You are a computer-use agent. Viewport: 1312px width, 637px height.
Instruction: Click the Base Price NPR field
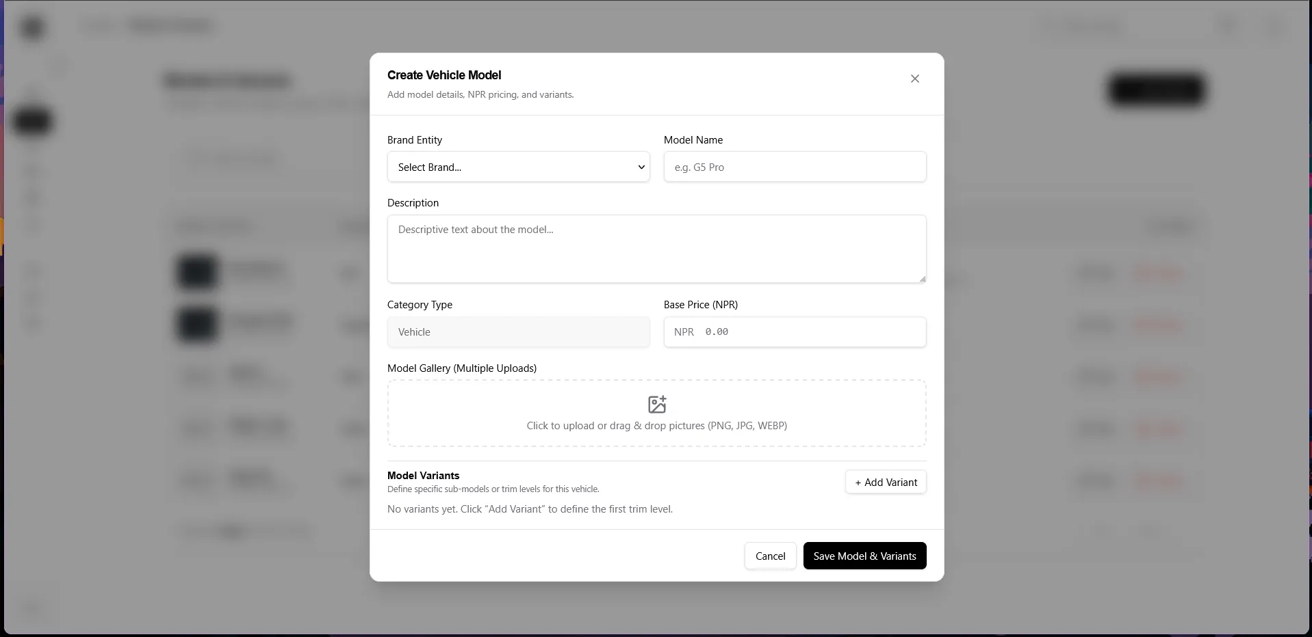[795, 331]
